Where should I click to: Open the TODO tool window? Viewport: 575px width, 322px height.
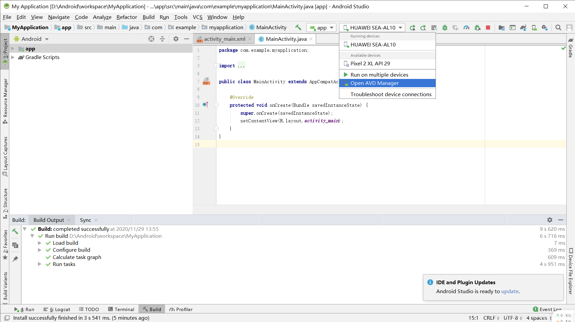click(x=89, y=309)
